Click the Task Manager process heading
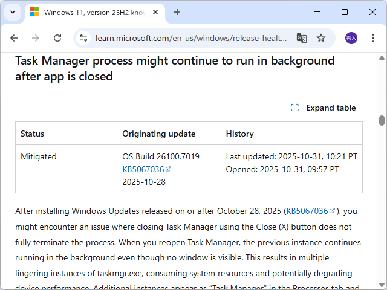 point(175,68)
